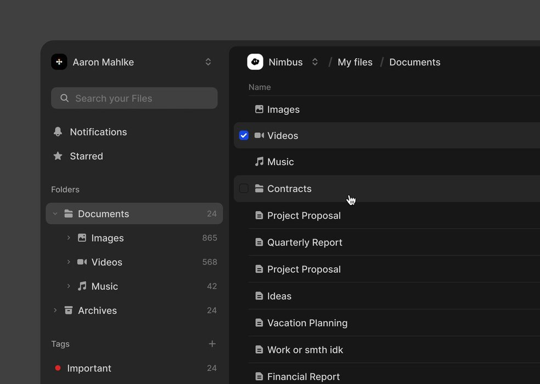Uncheck the Videos row checkbox
Image resolution: width=540 pixels, height=384 pixels.
[x=244, y=135]
